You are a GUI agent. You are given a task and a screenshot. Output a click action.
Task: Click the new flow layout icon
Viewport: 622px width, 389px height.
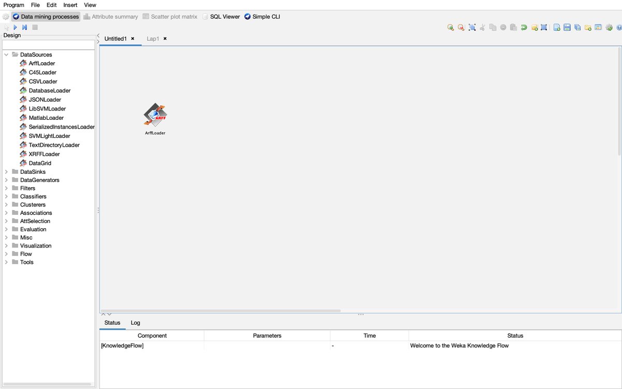pos(557,27)
